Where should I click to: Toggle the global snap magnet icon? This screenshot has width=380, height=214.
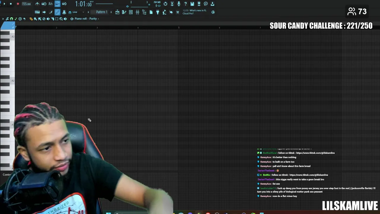70,12
